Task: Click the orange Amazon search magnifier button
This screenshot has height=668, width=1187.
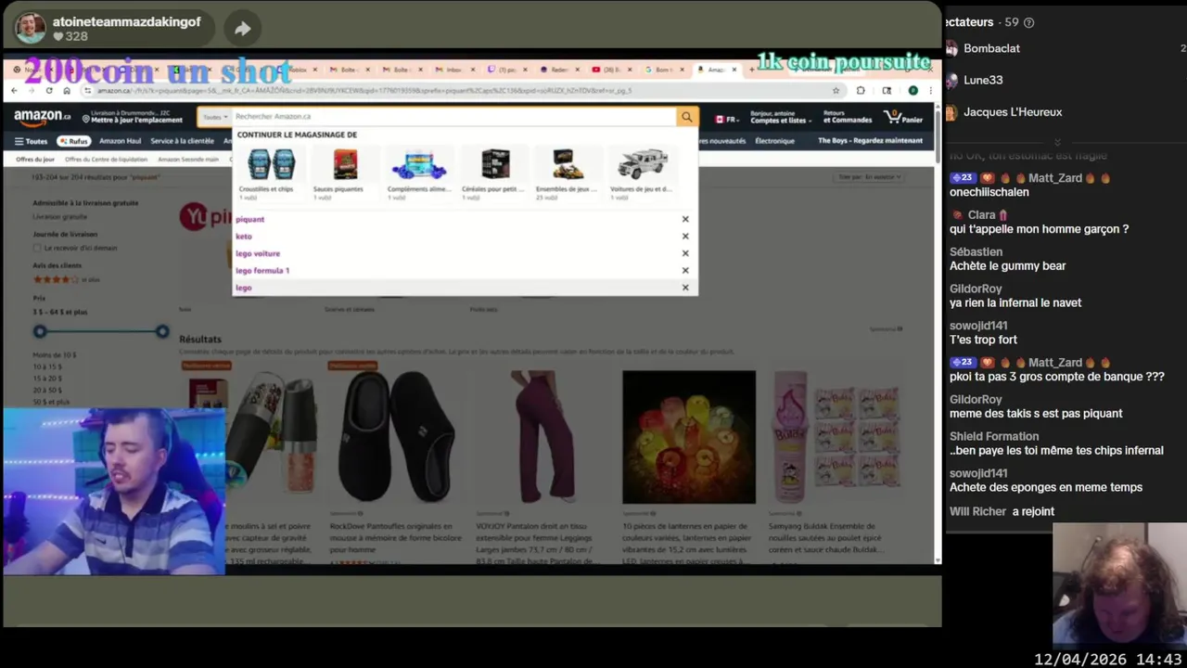Action: (687, 117)
